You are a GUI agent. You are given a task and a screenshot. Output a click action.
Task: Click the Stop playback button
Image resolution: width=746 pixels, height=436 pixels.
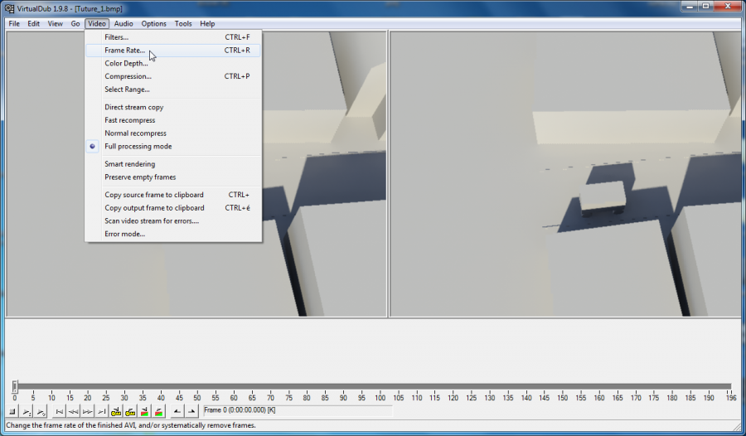[x=12, y=411]
